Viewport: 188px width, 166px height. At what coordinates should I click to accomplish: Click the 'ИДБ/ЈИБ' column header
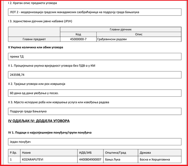click(90, 153)
